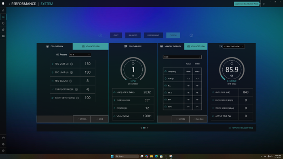Open the C Drive Overview dropdown
This screenshot has height=159, width=283.
(234, 47)
